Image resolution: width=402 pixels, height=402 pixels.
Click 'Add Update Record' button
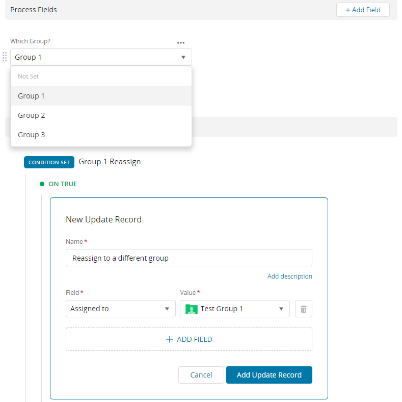269,375
